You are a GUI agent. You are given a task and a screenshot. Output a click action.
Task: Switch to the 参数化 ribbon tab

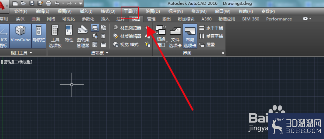coord(88,19)
